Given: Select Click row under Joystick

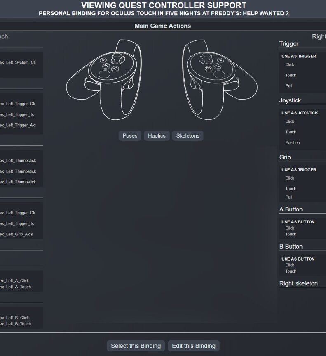Looking at the screenshot, I should [290, 121].
